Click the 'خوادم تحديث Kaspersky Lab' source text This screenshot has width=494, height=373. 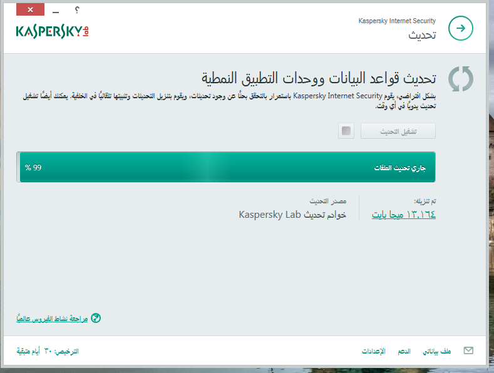pyautogui.click(x=292, y=215)
